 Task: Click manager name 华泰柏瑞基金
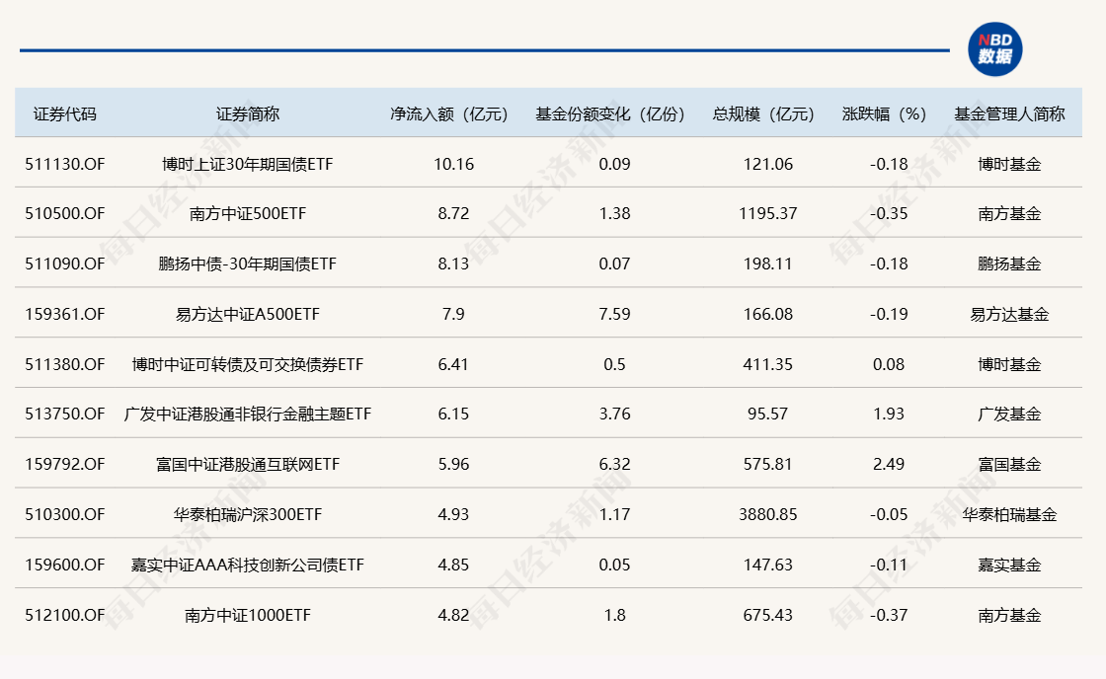[1009, 515]
